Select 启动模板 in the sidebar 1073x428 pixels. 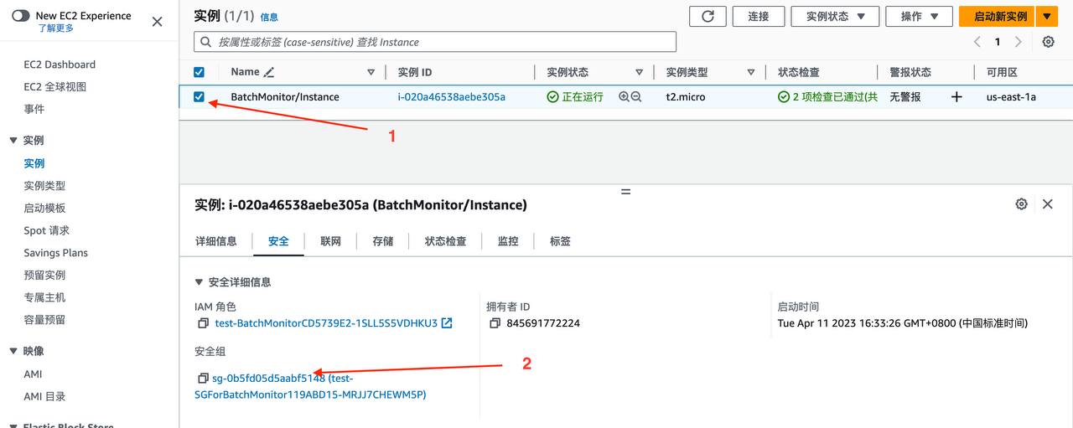(x=44, y=208)
